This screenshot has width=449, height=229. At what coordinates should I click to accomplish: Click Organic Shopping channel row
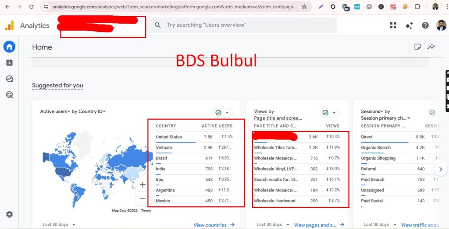pyautogui.click(x=400, y=158)
